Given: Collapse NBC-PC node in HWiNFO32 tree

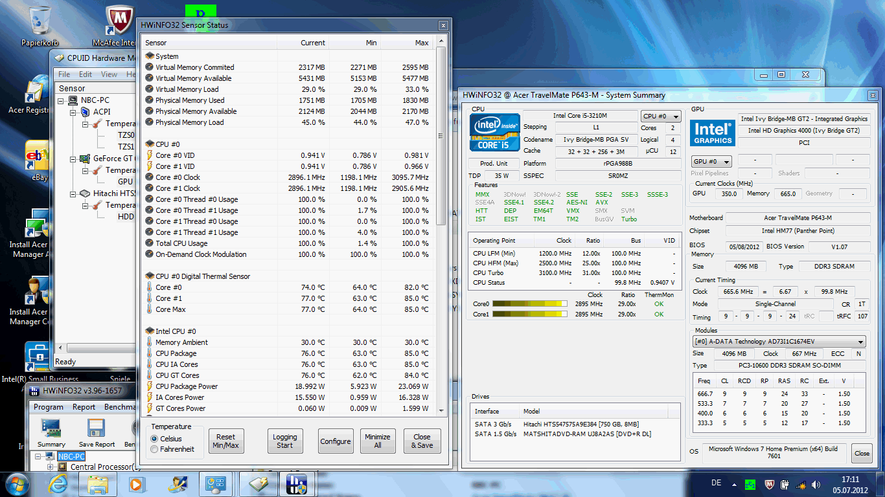Looking at the screenshot, I should click(x=38, y=456).
